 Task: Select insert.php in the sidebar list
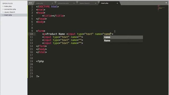(x=8, y=15)
